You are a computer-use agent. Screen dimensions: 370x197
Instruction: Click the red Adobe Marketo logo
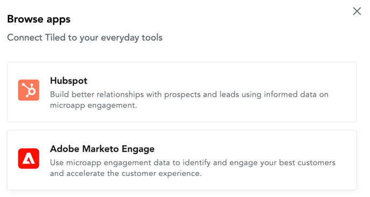[x=29, y=158]
